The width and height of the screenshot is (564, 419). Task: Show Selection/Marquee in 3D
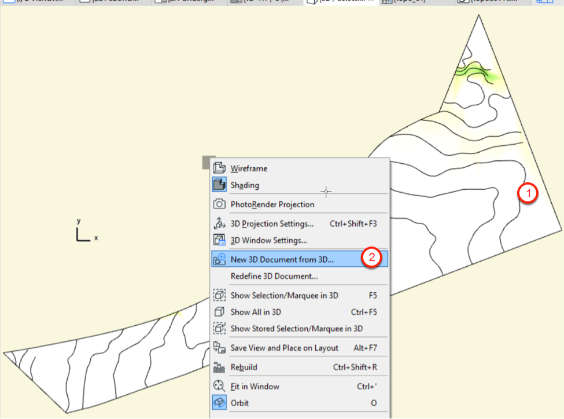click(x=300, y=295)
